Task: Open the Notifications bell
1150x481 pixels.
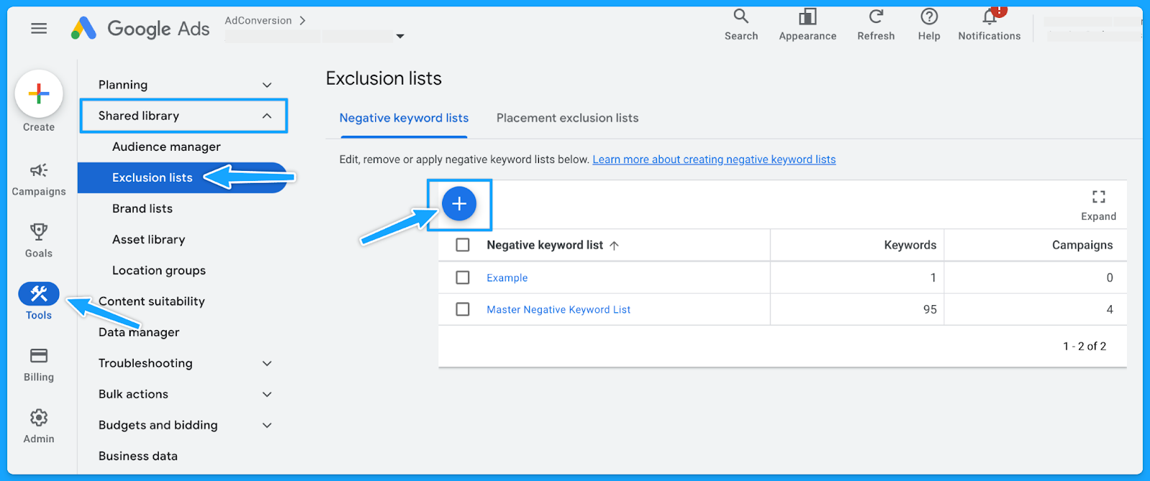Action: pos(990,17)
